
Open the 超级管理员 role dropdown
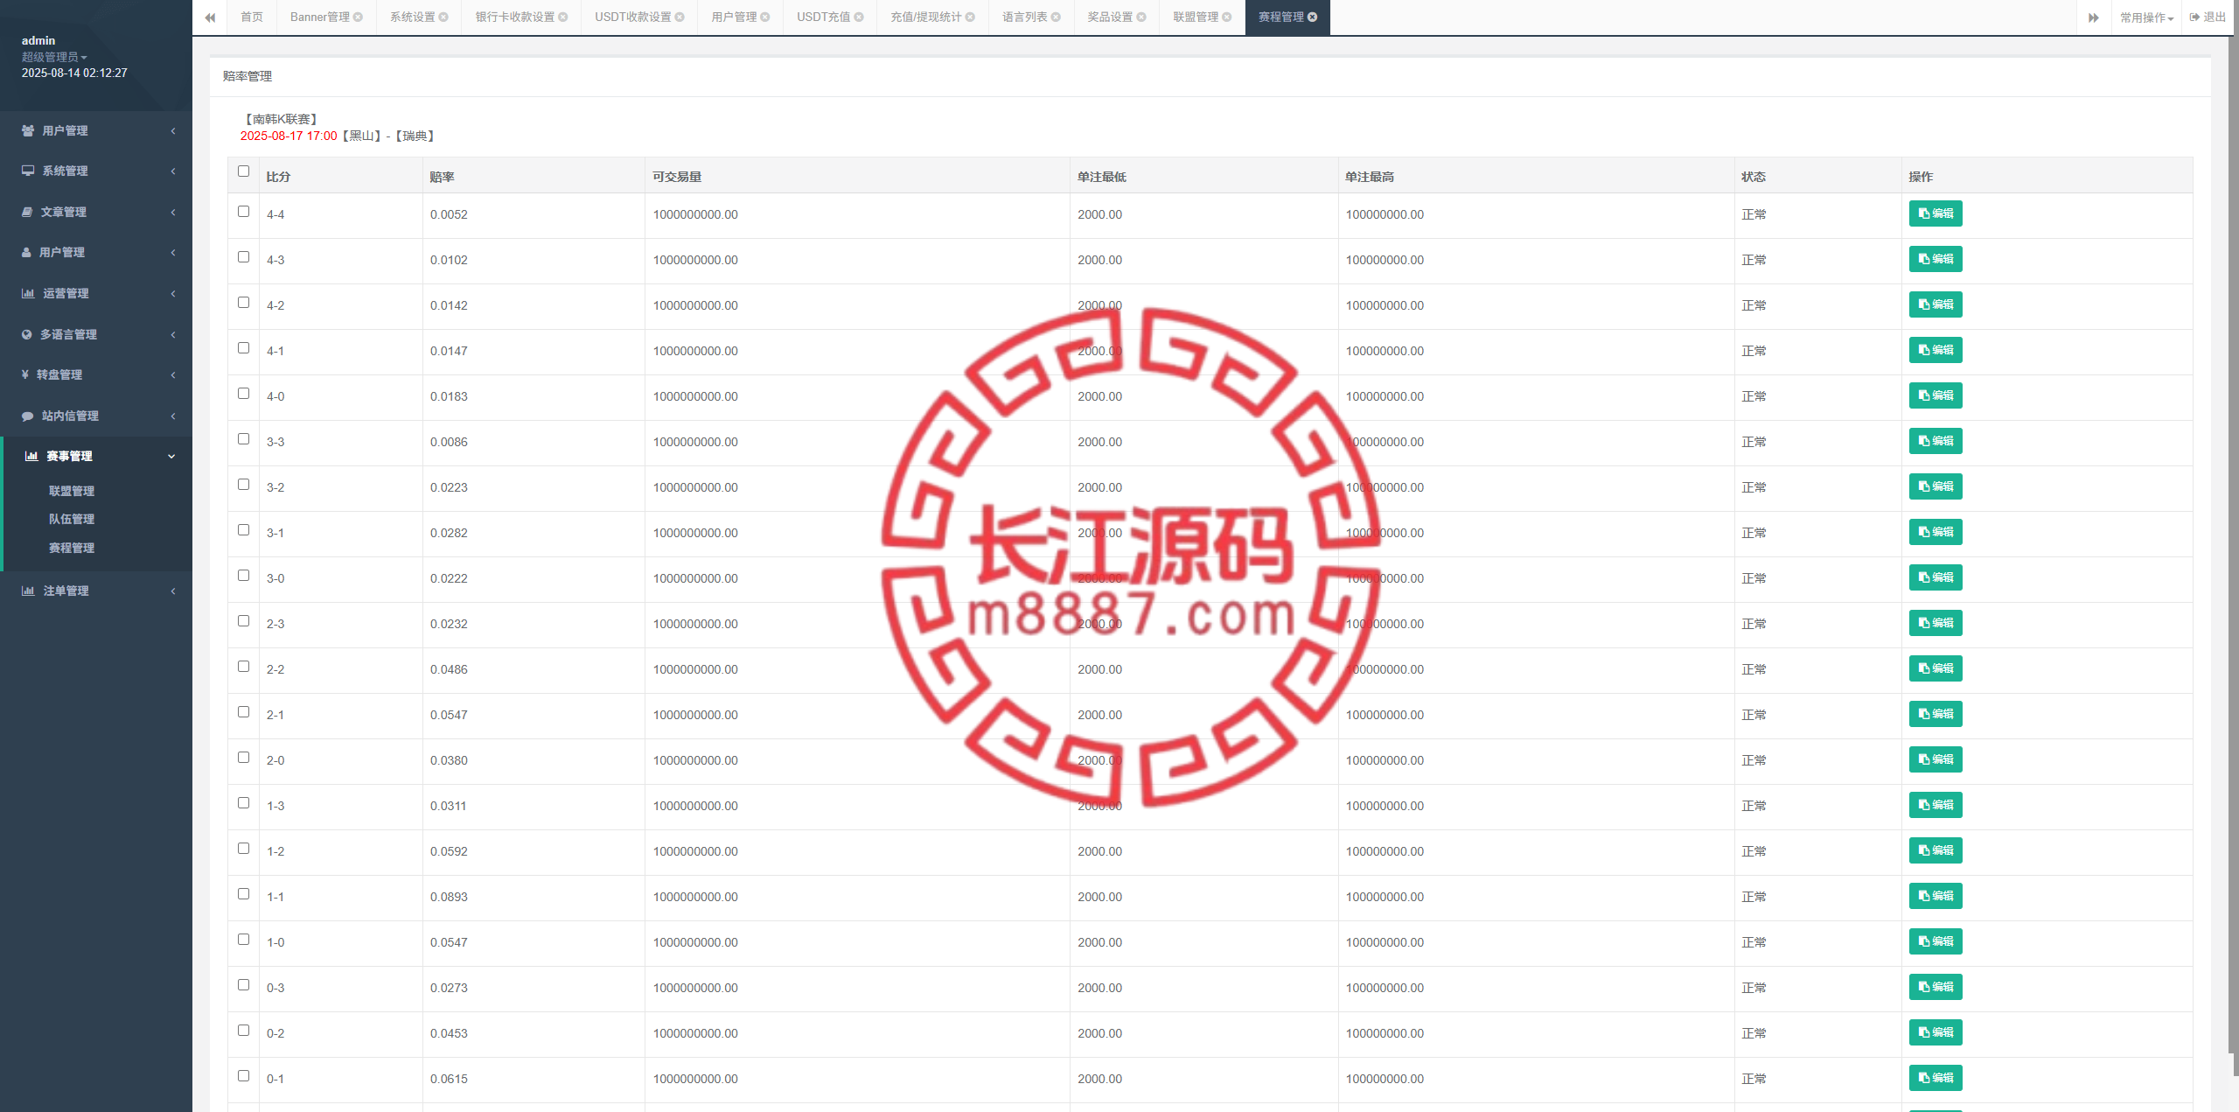[54, 57]
